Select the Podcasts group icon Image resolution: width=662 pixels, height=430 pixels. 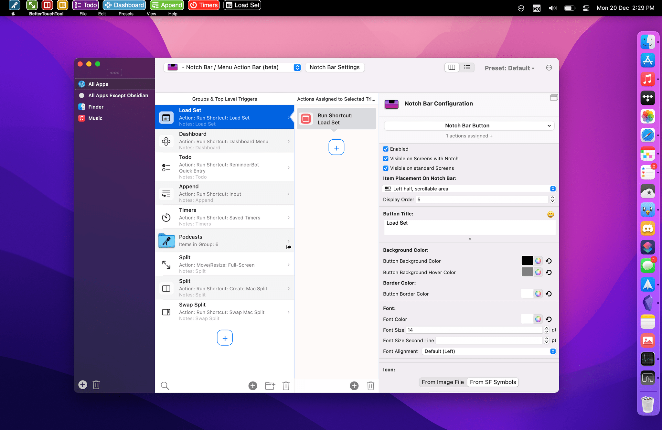pos(167,240)
